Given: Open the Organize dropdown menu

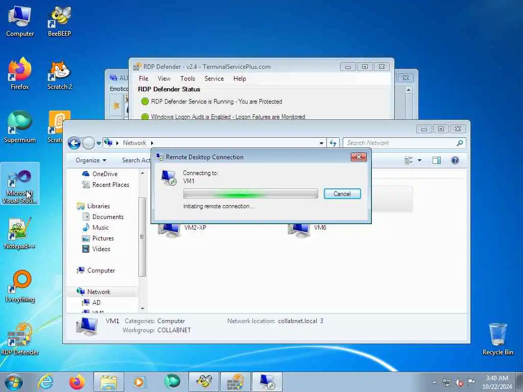Looking at the screenshot, I should tap(91, 160).
